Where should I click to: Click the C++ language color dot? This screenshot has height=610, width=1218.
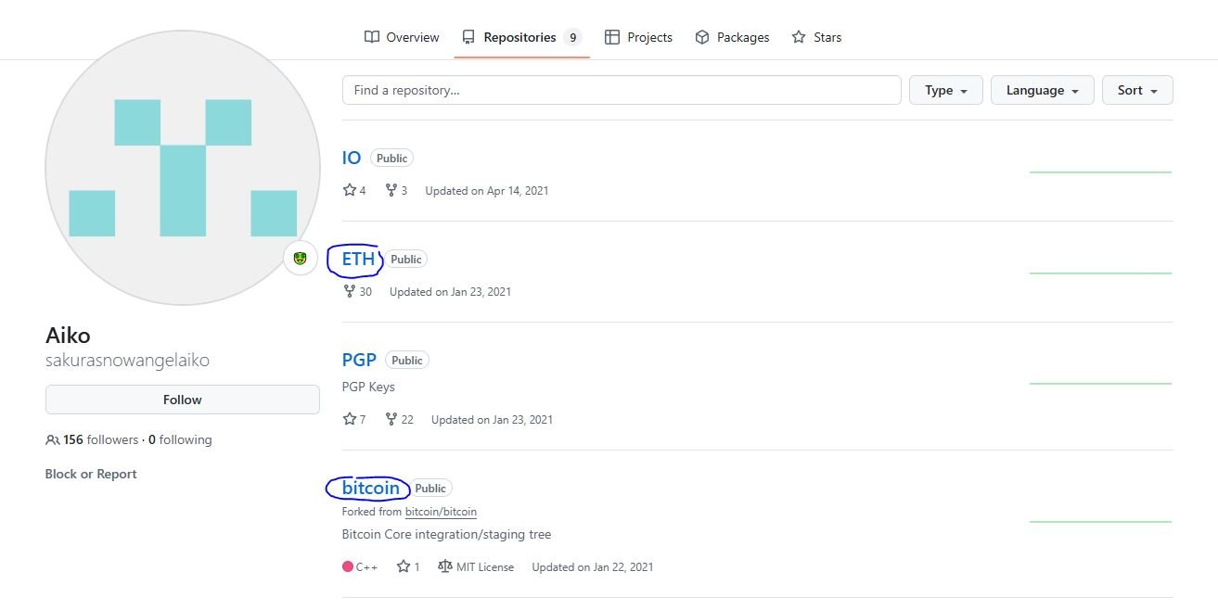tap(348, 566)
